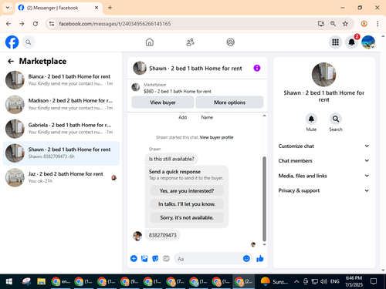Click the More options button

(x=229, y=102)
